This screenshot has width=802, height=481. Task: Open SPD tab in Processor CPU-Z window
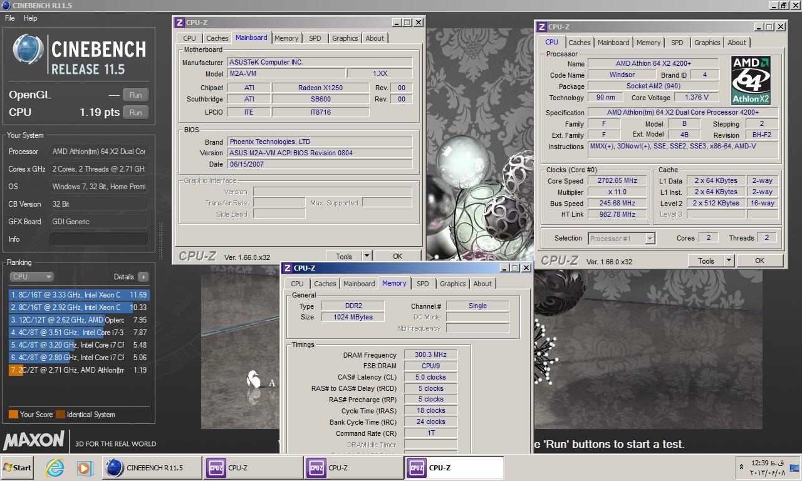pyautogui.click(x=677, y=43)
